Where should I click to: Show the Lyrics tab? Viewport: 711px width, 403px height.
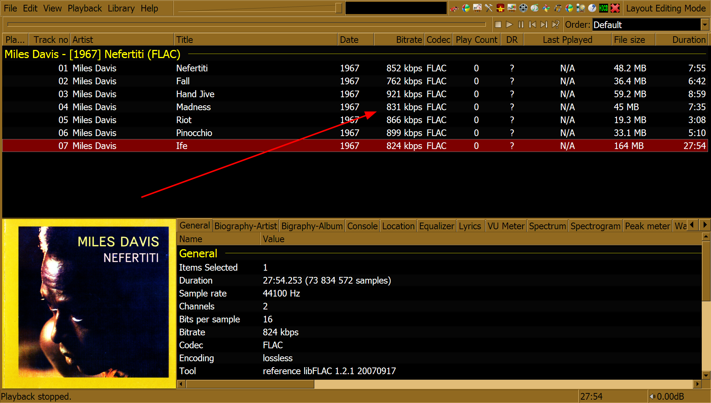tap(470, 226)
